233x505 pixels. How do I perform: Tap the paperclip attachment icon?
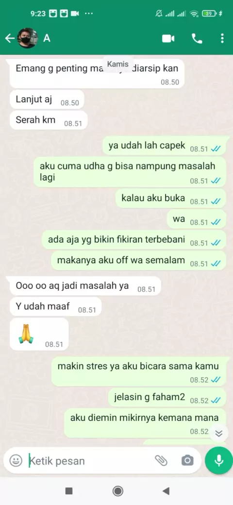tap(161, 460)
